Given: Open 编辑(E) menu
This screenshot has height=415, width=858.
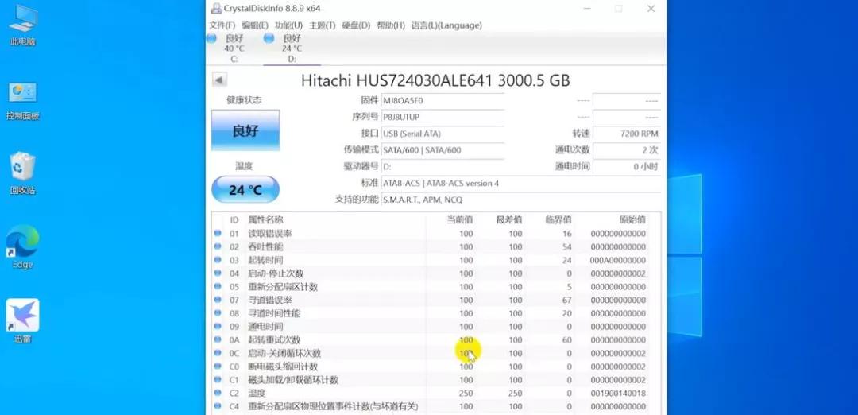Looking at the screenshot, I should tap(255, 25).
